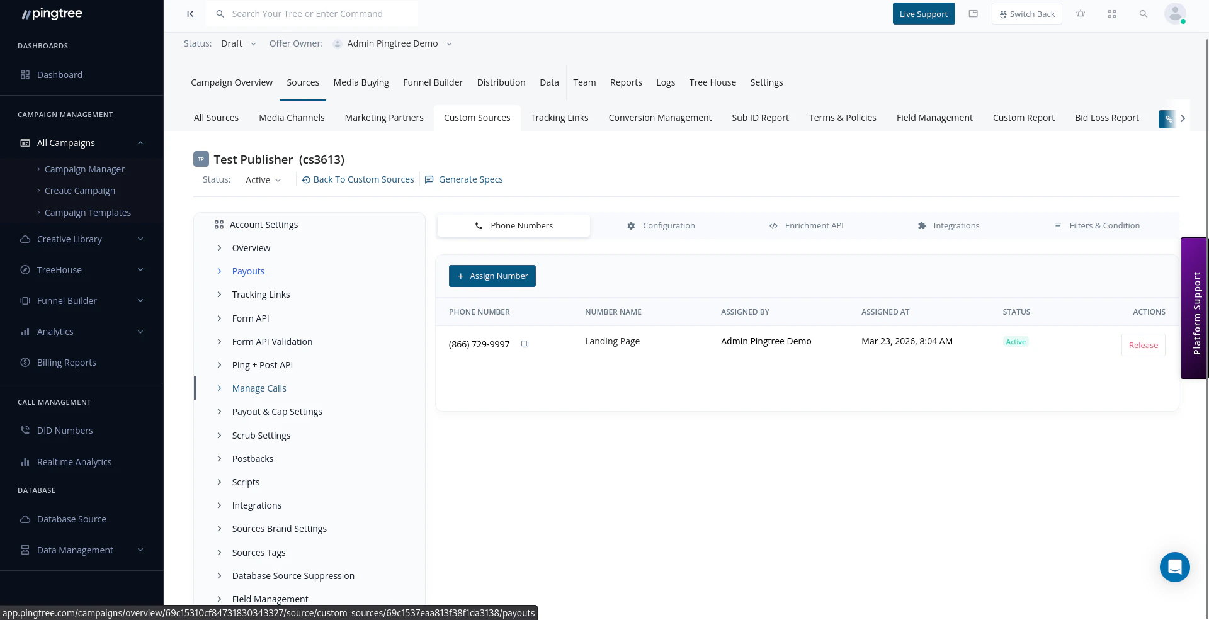Screen dimensions: 1209x620
Task: Click the header search magnifier icon
Action: click(1144, 14)
